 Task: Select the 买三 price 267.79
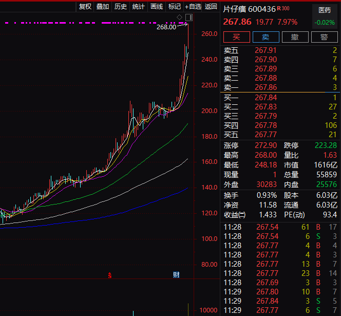[266, 116]
